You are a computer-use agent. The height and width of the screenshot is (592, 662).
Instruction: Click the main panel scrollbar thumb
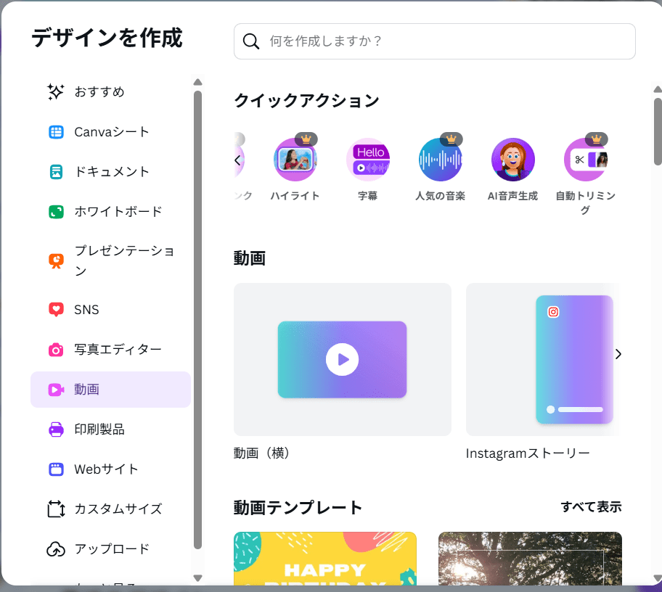coord(658,131)
